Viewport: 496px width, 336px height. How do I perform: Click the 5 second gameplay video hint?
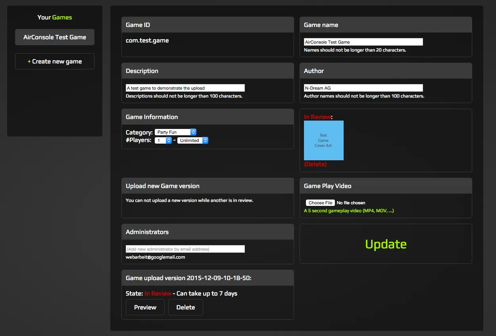pos(349,211)
